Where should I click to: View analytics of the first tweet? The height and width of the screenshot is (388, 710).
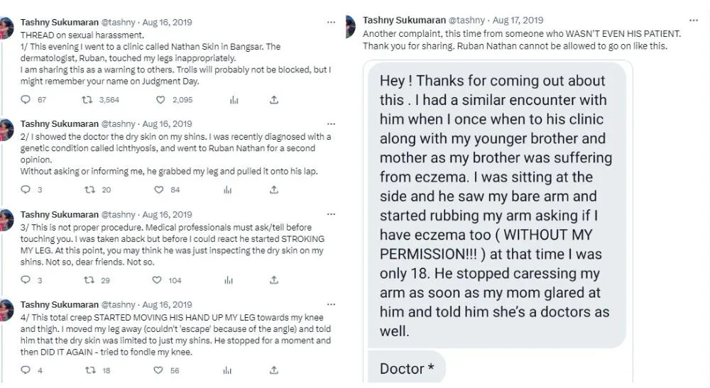click(x=234, y=100)
